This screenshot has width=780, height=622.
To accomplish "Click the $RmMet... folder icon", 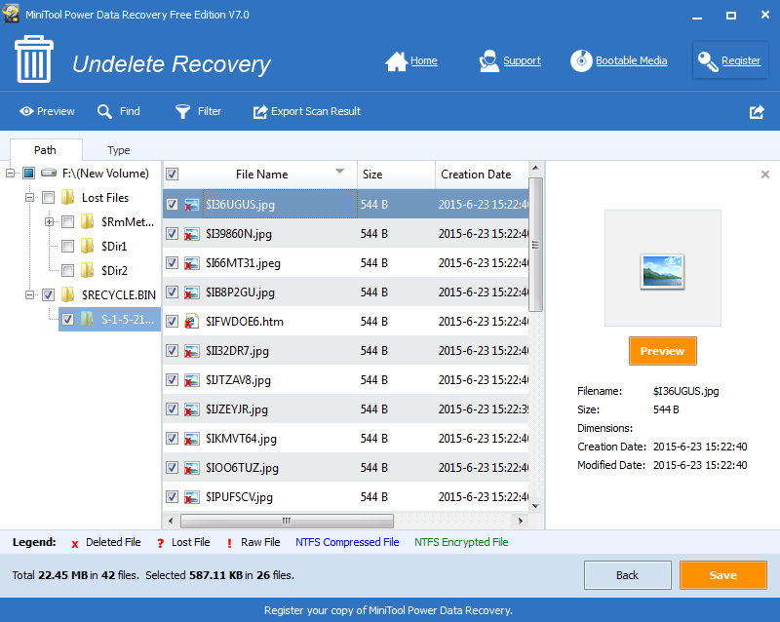I will pyautogui.click(x=87, y=221).
